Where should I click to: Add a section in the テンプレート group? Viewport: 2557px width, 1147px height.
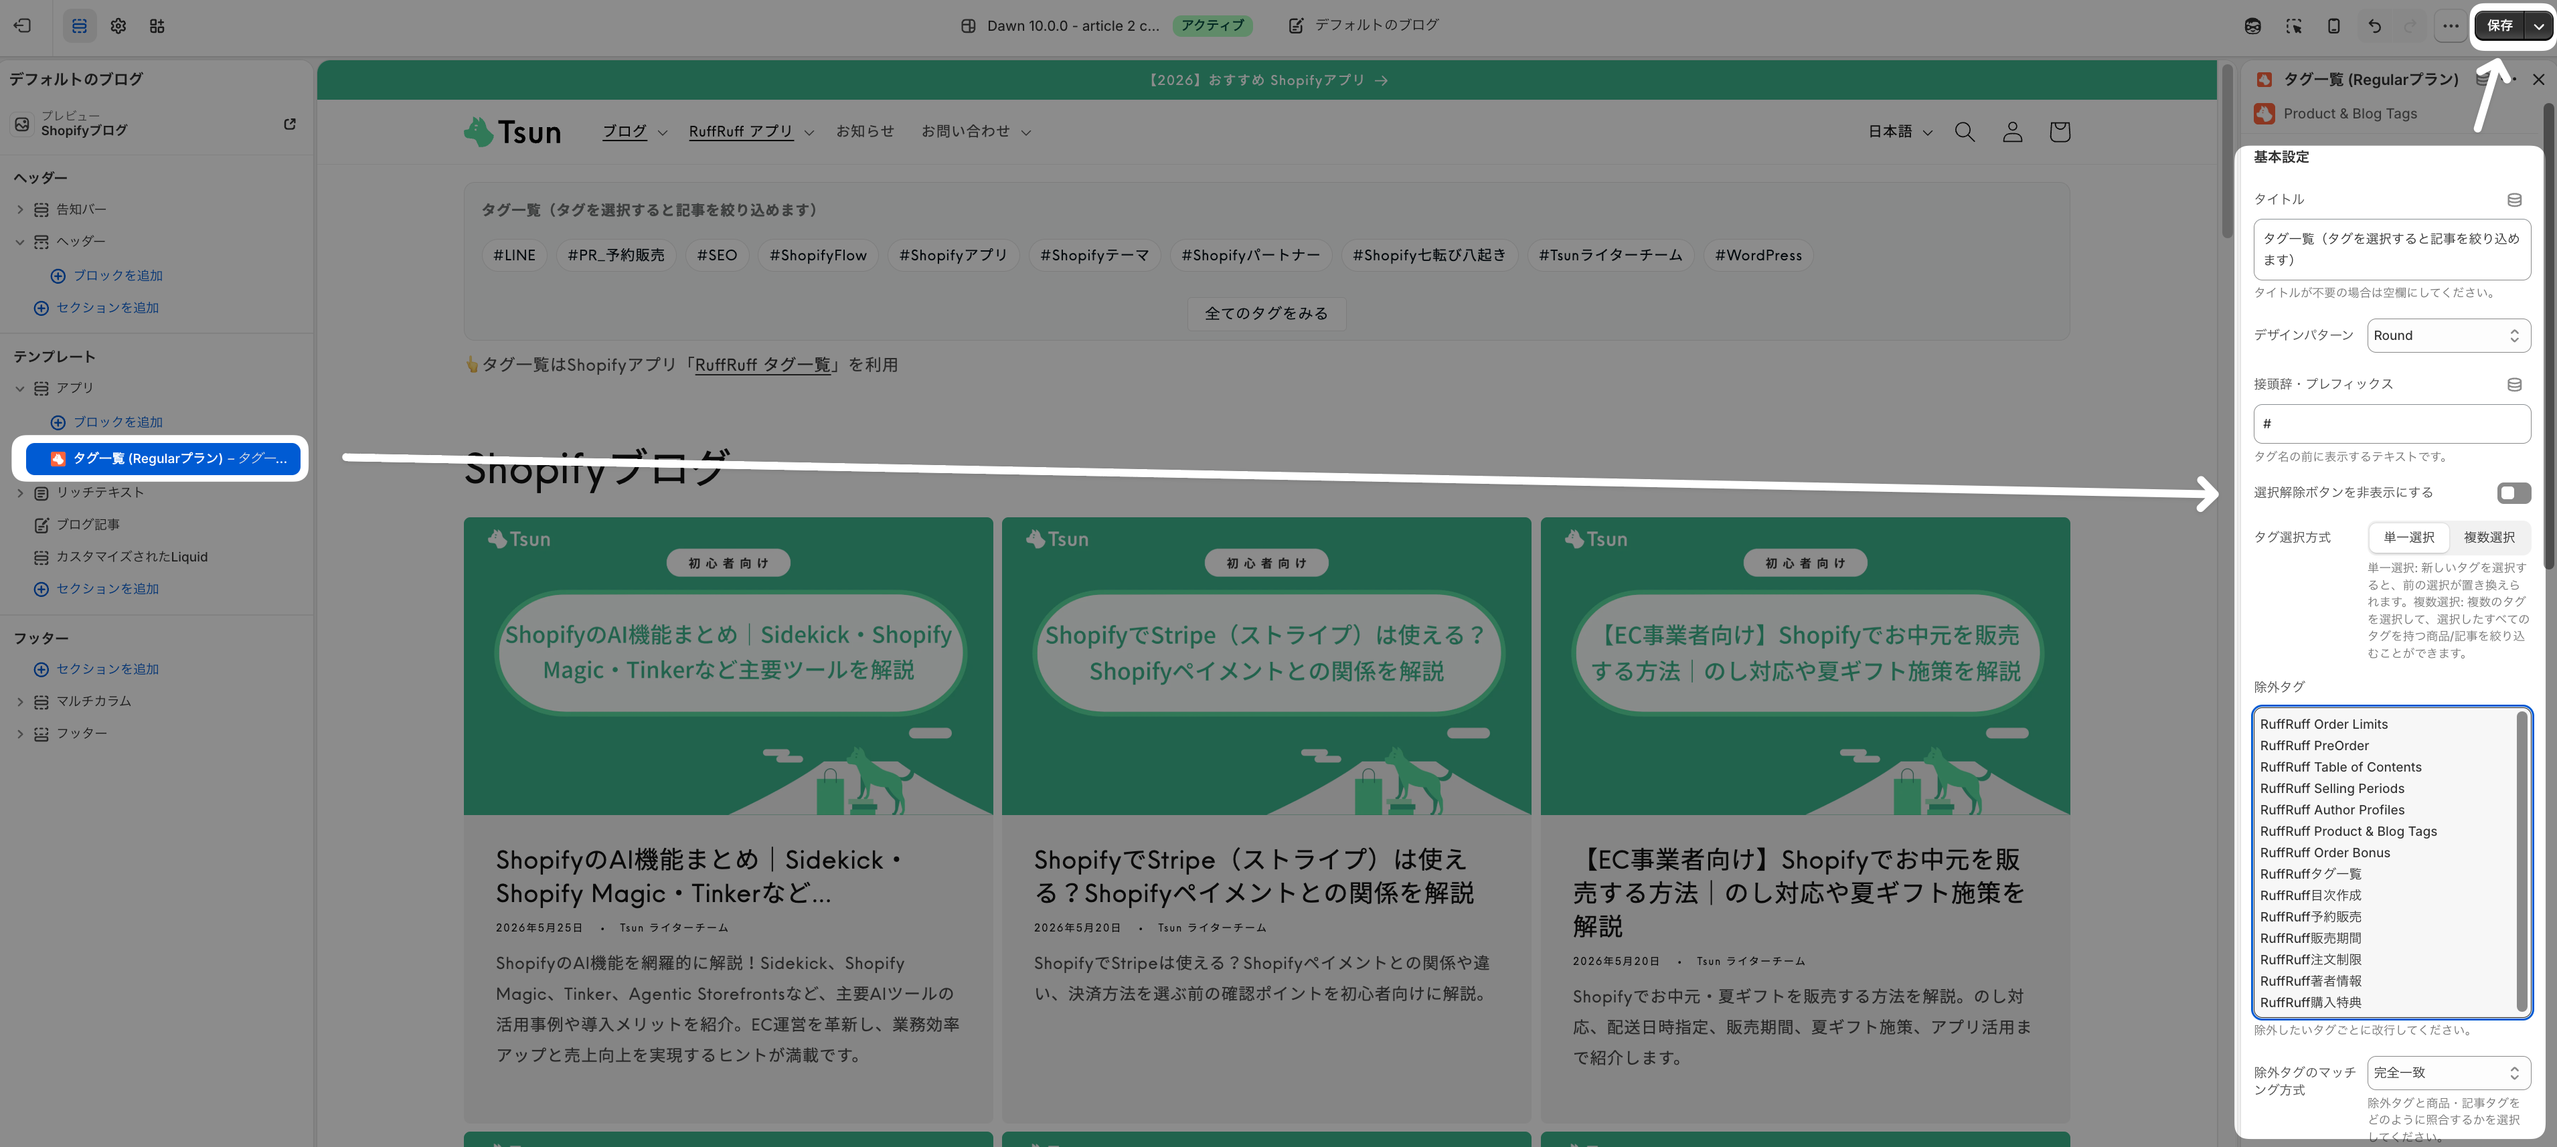click(x=97, y=590)
